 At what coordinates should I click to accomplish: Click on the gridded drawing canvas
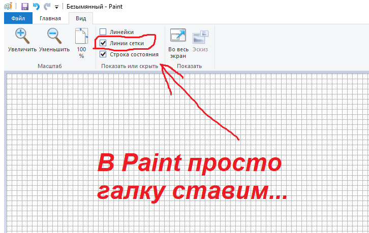pos(188,153)
